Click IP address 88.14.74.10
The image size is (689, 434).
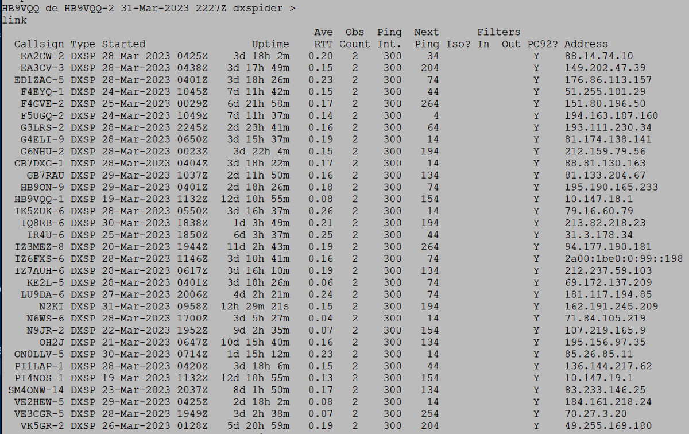(x=599, y=56)
